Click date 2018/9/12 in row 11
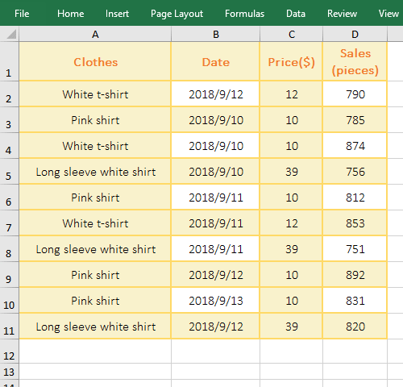Image resolution: width=403 pixels, height=387 pixels. pyautogui.click(x=215, y=327)
